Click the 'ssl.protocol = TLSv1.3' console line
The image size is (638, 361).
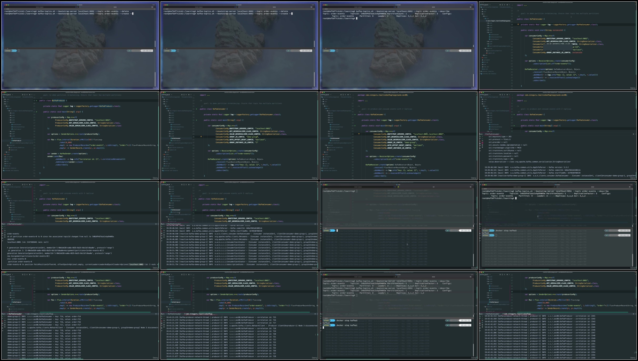click(499, 139)
